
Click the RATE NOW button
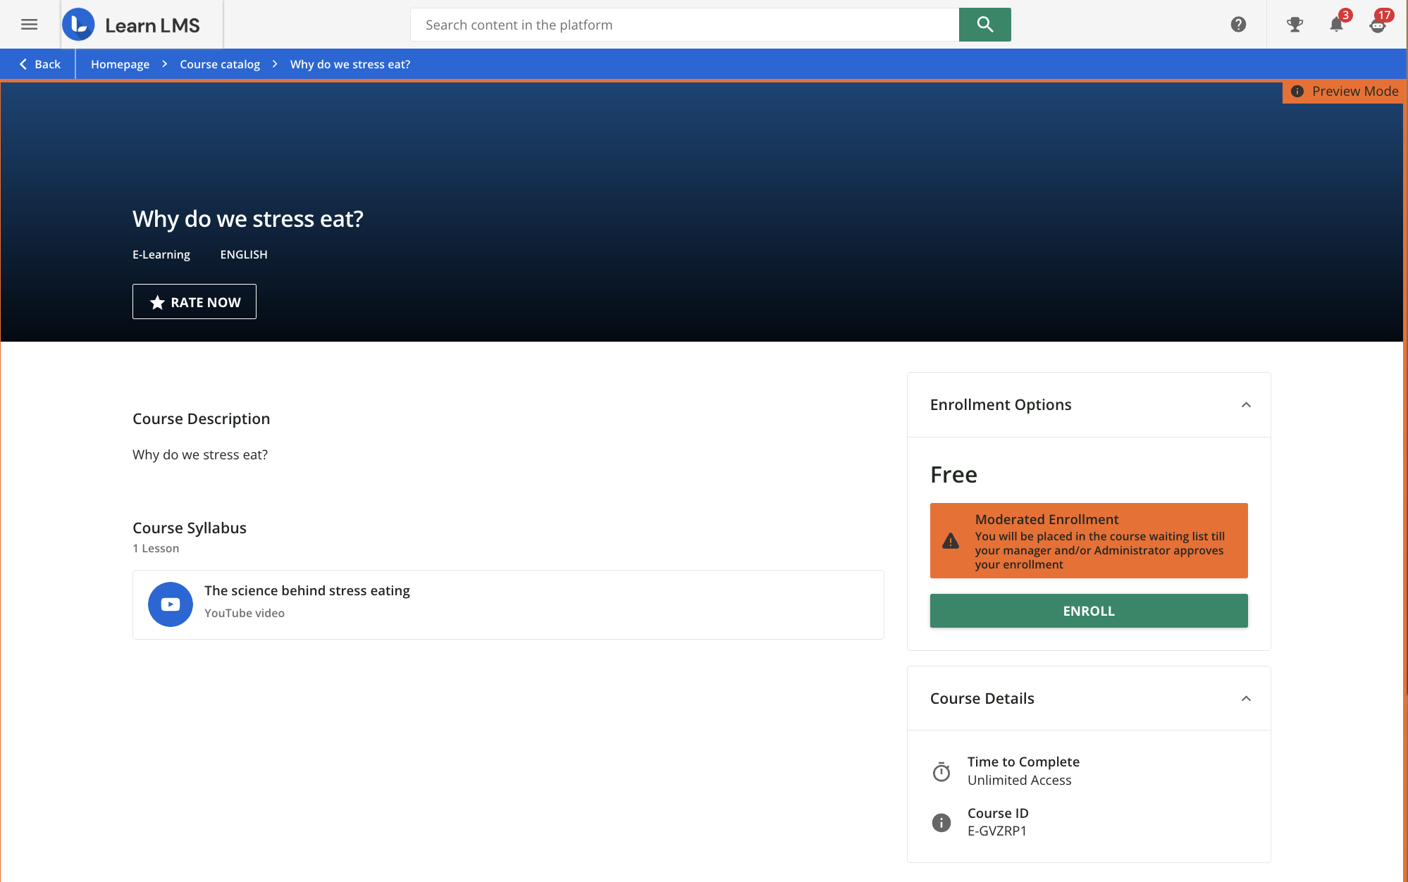click(x=194, y=302)
